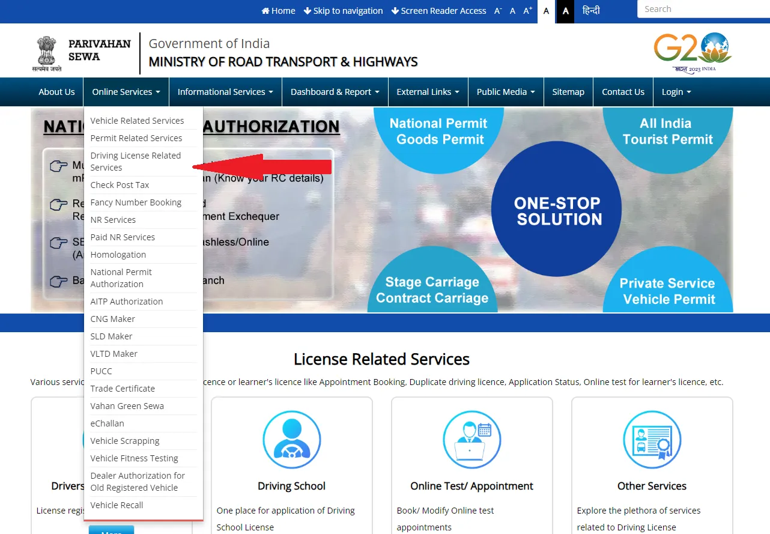Image resolution: width=770 pixels, height=534 pixels.
Task: Select Dealer Authorization for Old Registered Vehicle
Action: pos(144,482)
